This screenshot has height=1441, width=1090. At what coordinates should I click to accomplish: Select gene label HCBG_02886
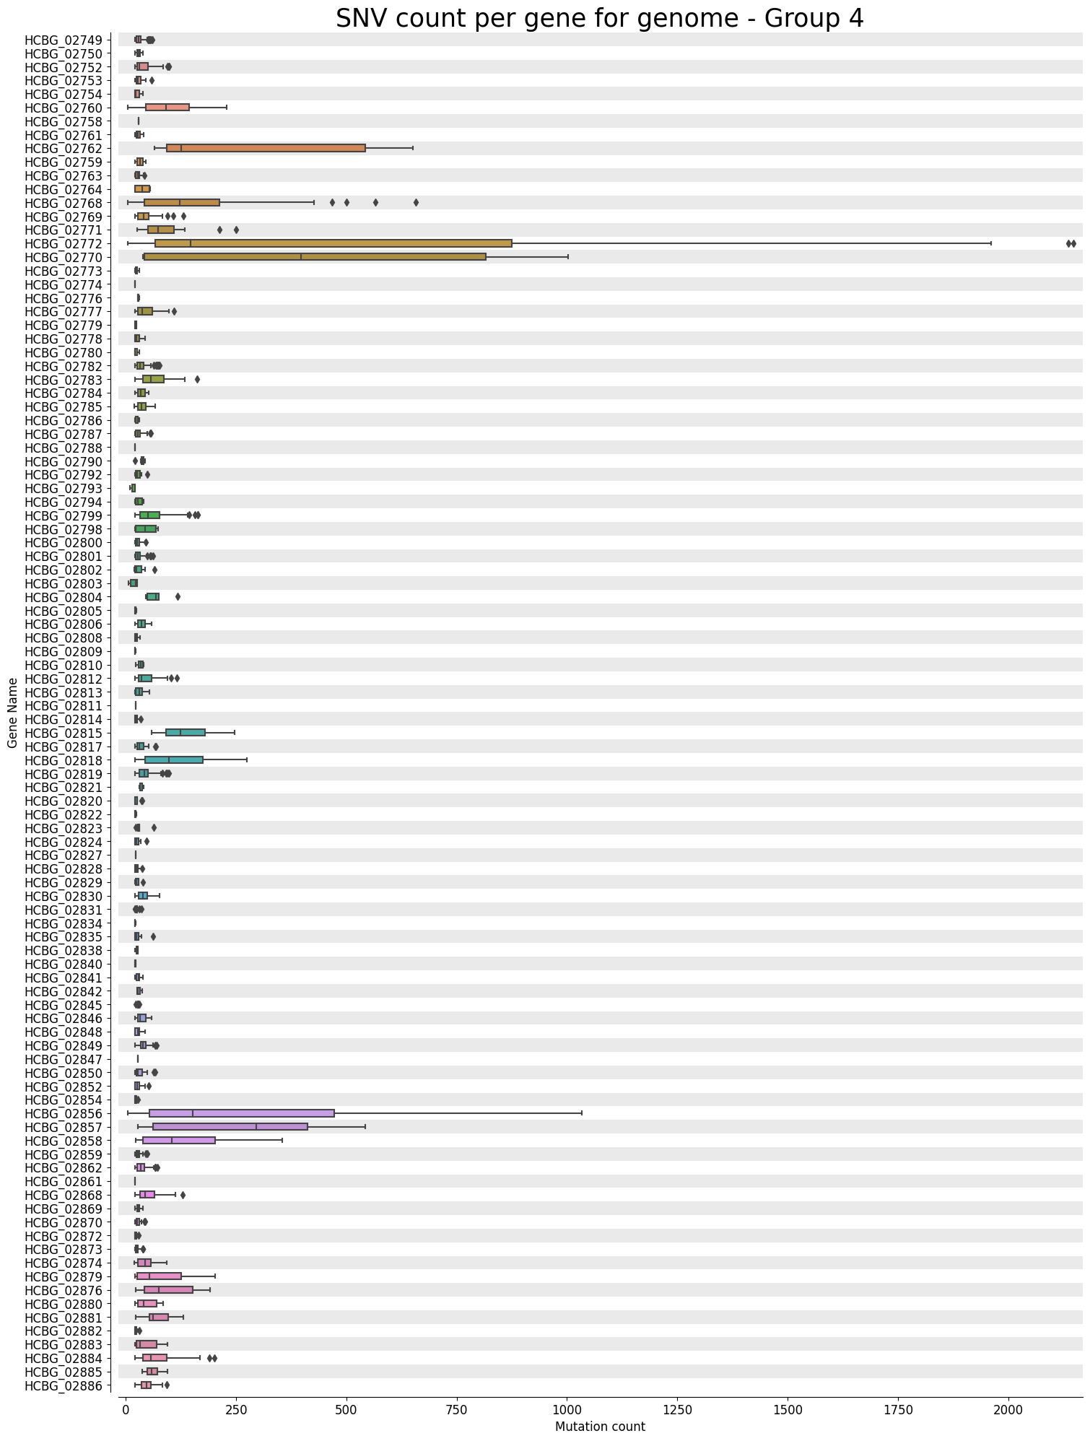point(58,1385)
